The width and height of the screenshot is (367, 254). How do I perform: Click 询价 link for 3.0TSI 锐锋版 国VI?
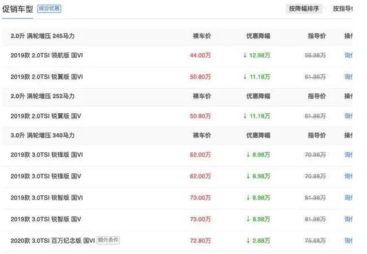click(348, 155)
